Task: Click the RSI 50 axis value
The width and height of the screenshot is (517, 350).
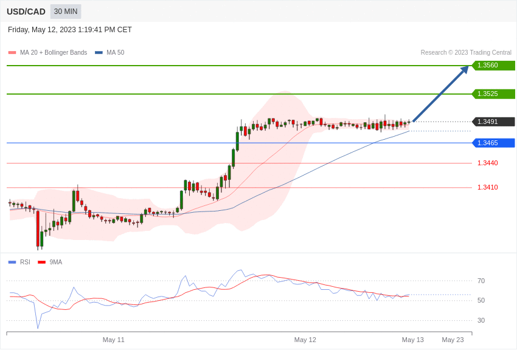Action: coord(481,300)
